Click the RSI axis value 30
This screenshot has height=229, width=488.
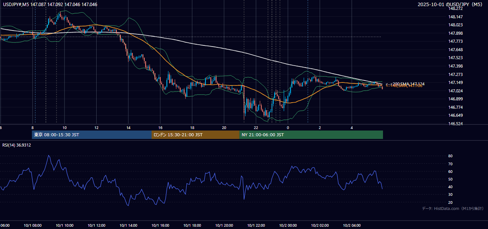451,194
